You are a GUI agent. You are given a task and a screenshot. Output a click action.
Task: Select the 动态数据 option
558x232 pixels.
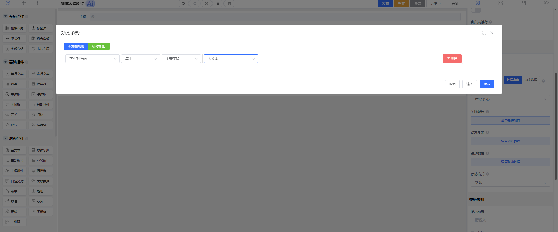(531, 80)
